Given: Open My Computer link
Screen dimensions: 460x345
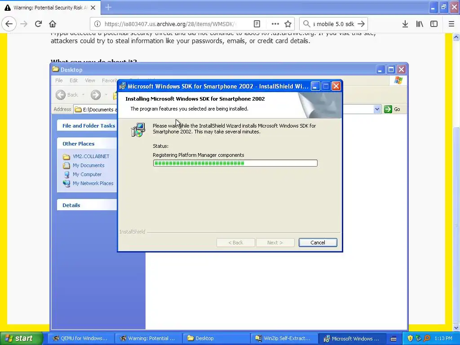Looking at the screenshot, I should 87,174.
